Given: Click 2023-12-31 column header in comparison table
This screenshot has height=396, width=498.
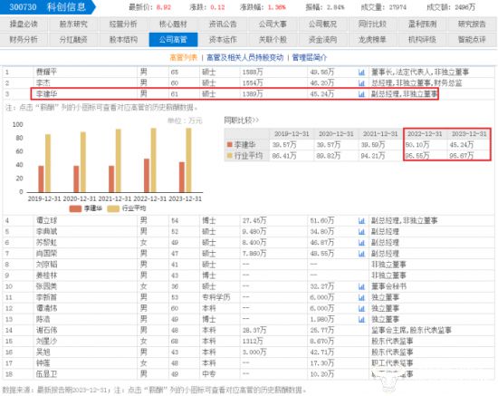Looking at the screenshot, I should 469,134.
